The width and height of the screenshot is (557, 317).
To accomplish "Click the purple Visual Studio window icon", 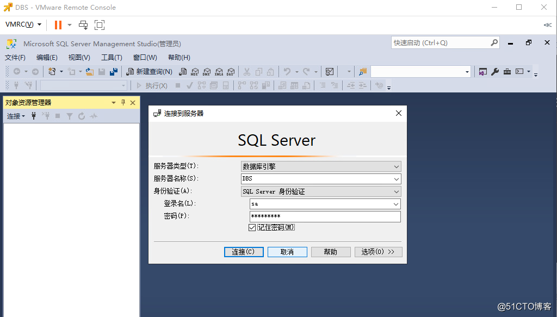I will click(x=483, y=72).
